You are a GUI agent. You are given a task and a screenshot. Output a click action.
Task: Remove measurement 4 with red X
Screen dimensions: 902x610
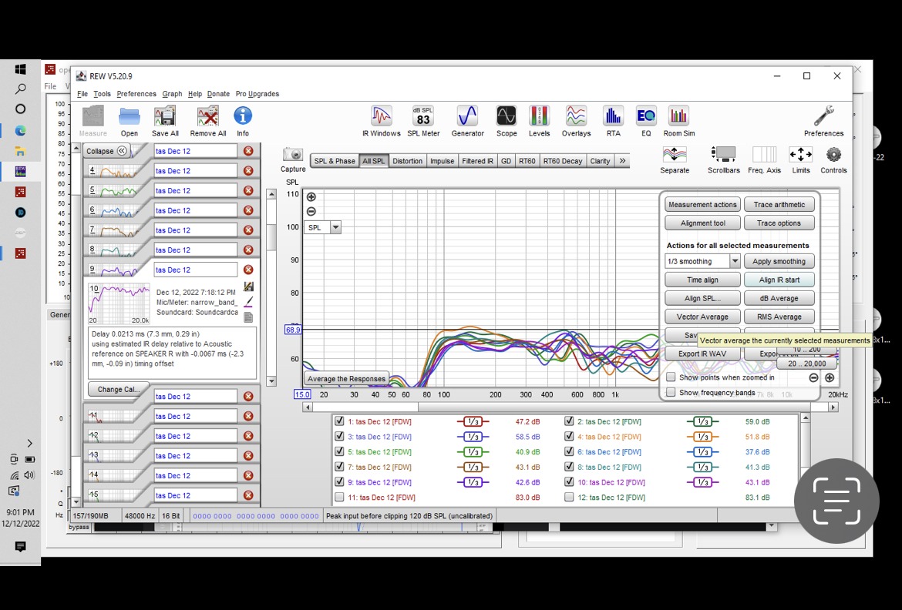coord(248,171)
